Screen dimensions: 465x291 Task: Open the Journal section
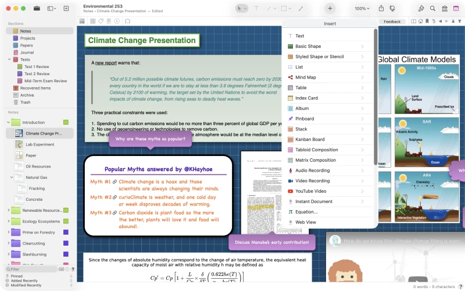point(27,52)
